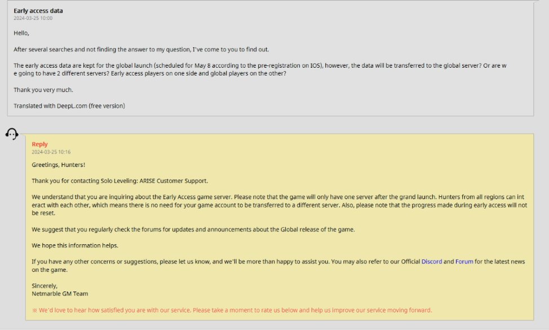Click the reference mark symbol before the rating notice
The height and width of the screenshot is (330, 549).
coord(34,310)
